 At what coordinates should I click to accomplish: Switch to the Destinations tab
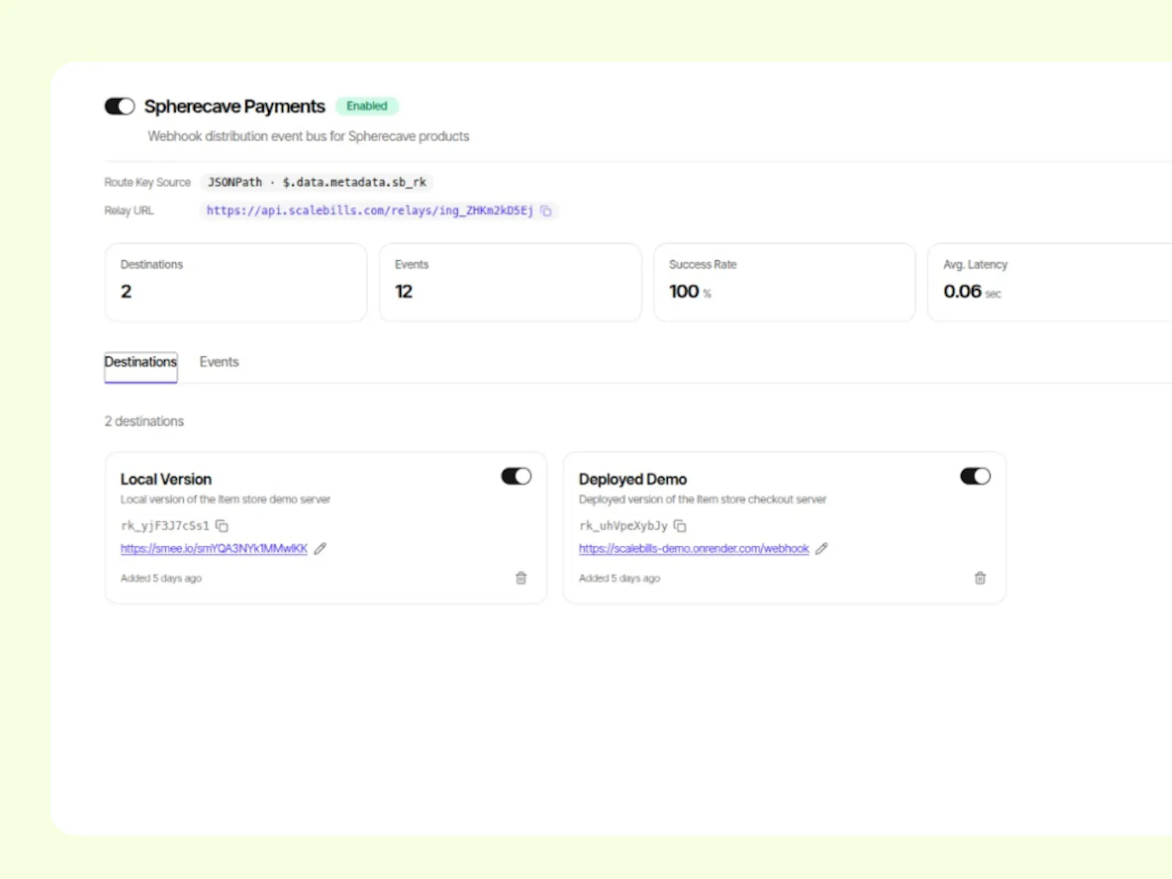pyautogui.click(x=141, y=366)
